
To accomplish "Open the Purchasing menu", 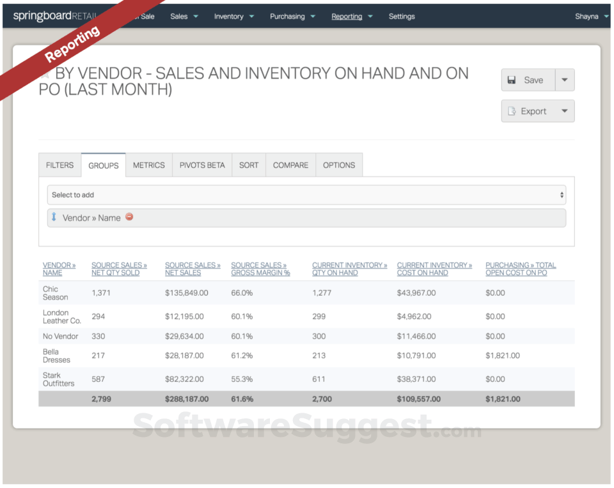I will tap(292, 17).
